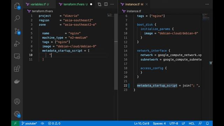Screen dimensions: 224x126
Task: Open the Explorer view in activity bar
Action: [x=17, y=6]
